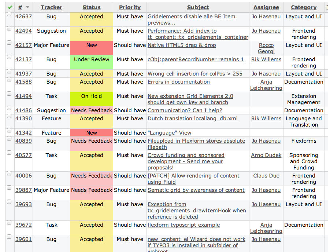Open issue number 42494
Screen dimensions: 330x252
pyautogui.click(x=23, y=31)
